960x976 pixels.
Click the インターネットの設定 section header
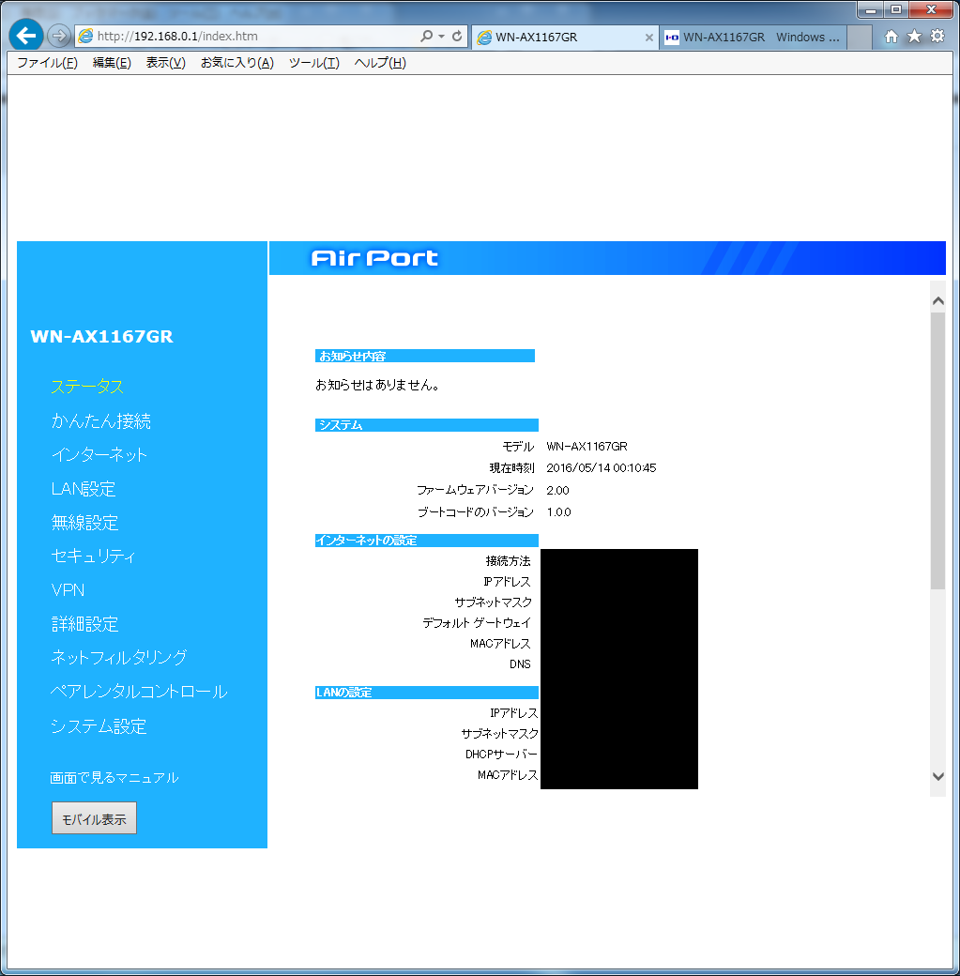coord(426,541)
